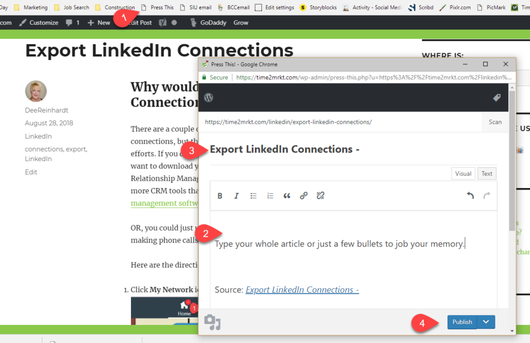The image size is (530, 343).
Task: Click into the editor body text area
Action: pyautogui.click(x=353, y=260)
